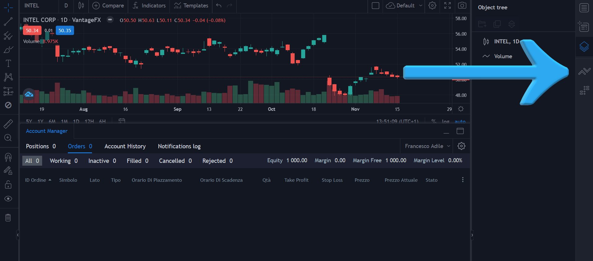Toggle log scale
Screen dimensions: 593x261
pyautogui.click(x=446, y=121)
